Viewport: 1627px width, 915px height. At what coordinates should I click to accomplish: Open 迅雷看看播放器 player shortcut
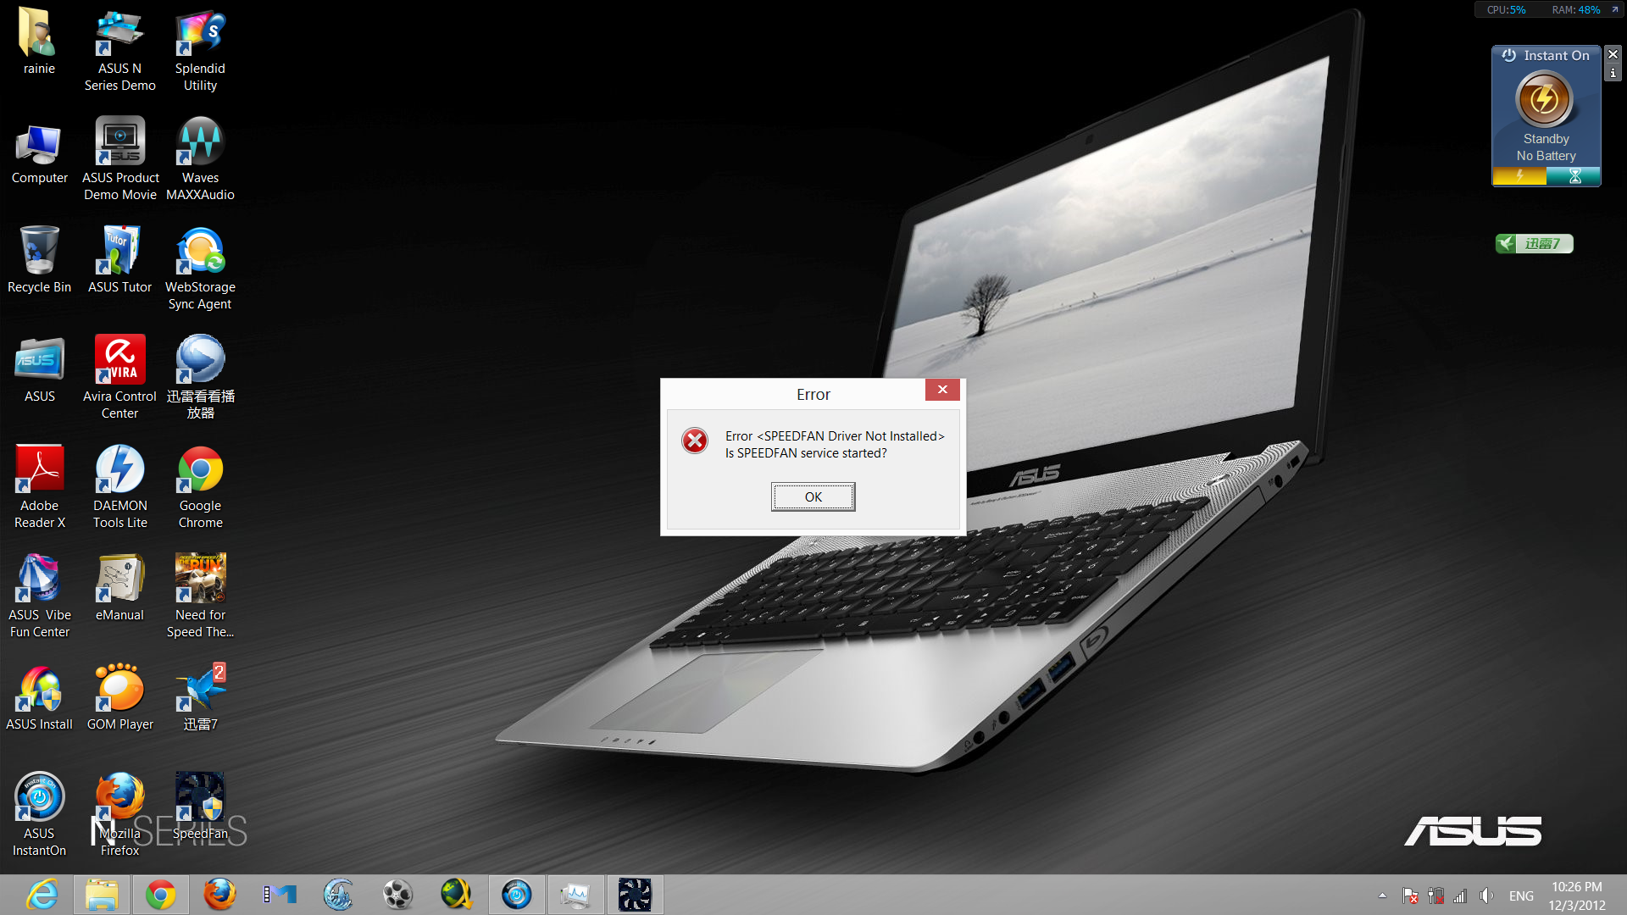(x=200, y=377)
